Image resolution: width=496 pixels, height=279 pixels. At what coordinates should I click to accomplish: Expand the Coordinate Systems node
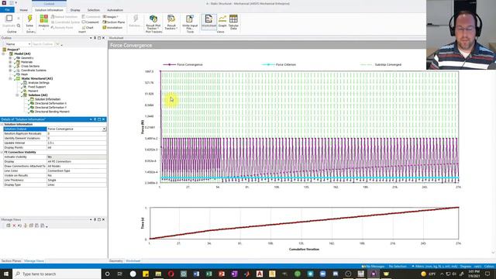pos(10,71)
